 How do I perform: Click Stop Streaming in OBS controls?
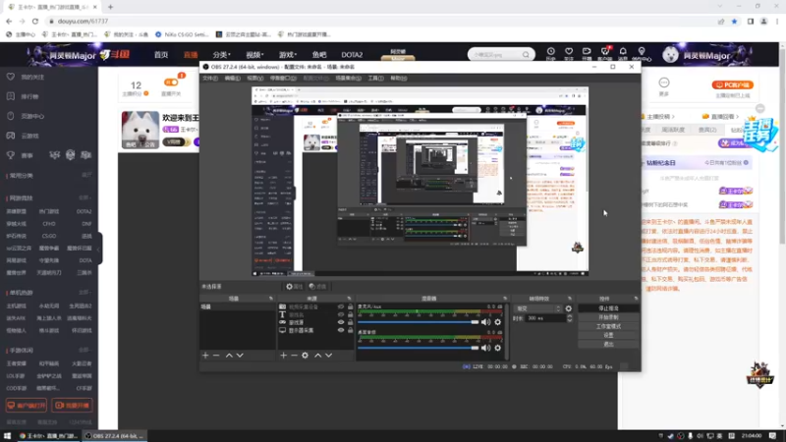pyautogui.click(x=608, y=308)
